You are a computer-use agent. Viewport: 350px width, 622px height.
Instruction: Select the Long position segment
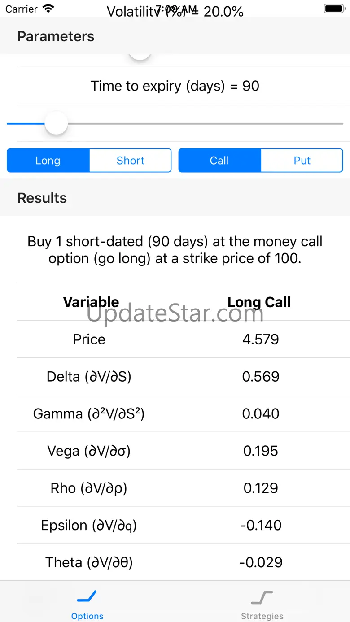[48, 161]
